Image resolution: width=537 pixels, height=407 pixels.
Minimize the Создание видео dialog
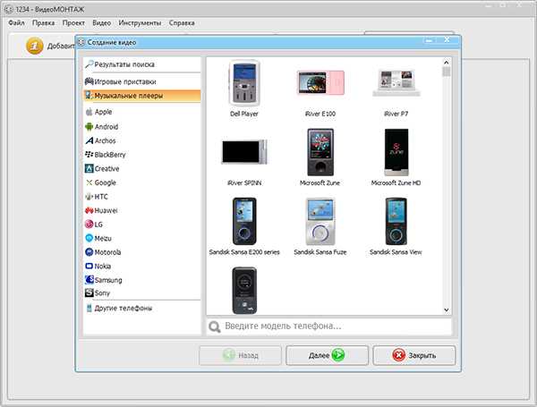coord(429,40)
